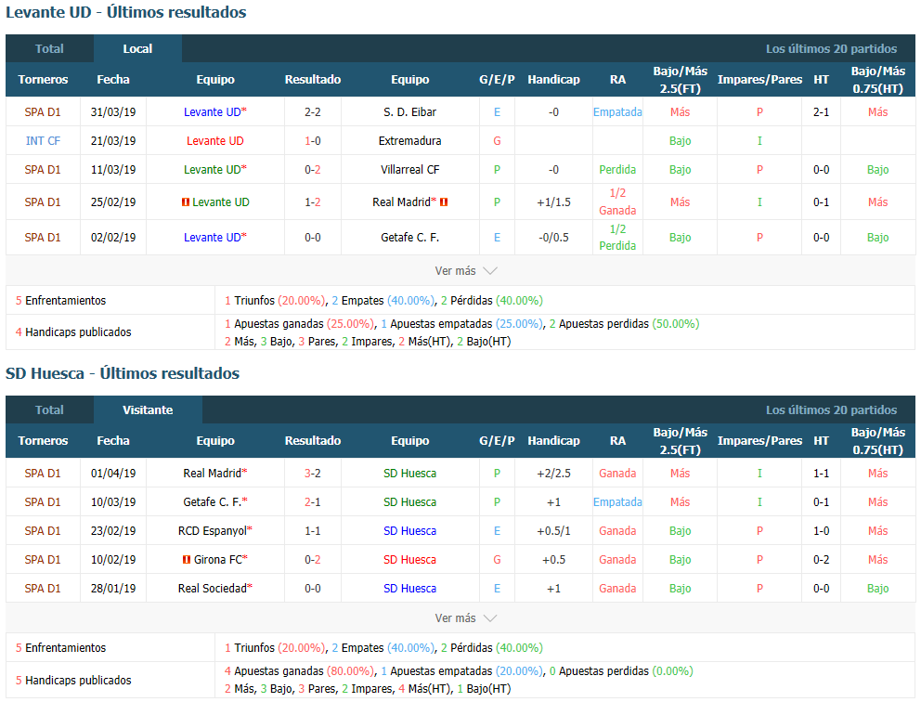The width and height of the screenshot is (921, 702).
Task: Click Handicap column header in Levante table
Action: pyautogui.click(x=553, y=79)
